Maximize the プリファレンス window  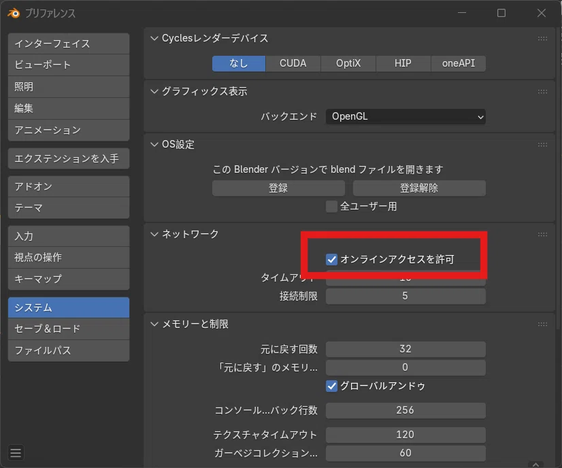pos(501,13)
